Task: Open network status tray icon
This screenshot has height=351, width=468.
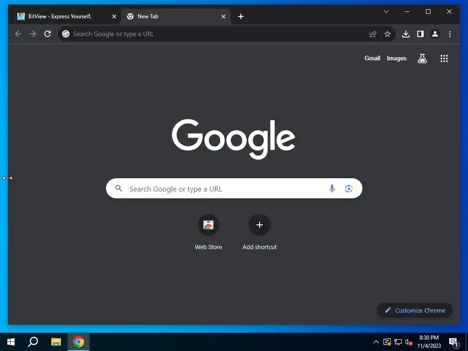Action: (x=398, y=342)
